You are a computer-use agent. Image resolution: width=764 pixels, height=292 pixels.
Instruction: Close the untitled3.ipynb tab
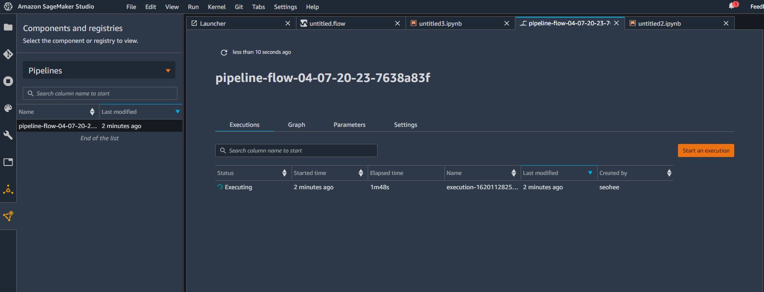507,23
